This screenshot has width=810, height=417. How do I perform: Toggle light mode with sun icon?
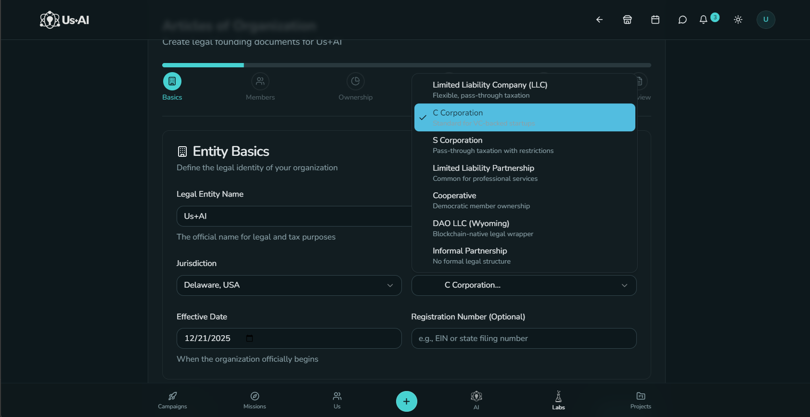(738, 20)
